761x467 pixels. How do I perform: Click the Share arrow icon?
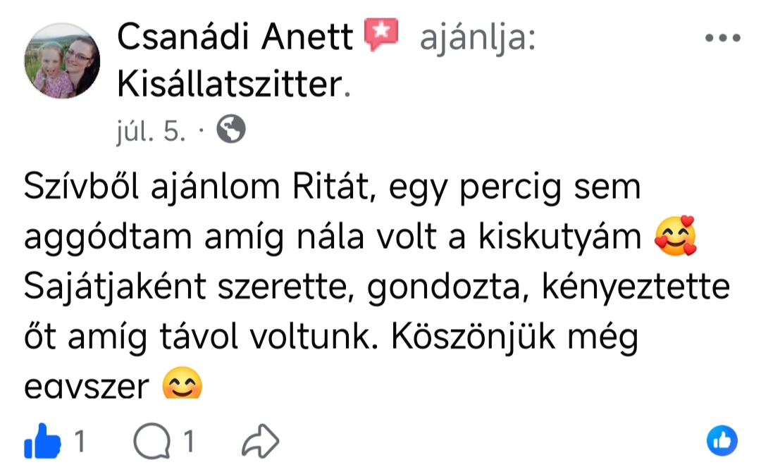point(260,442)
